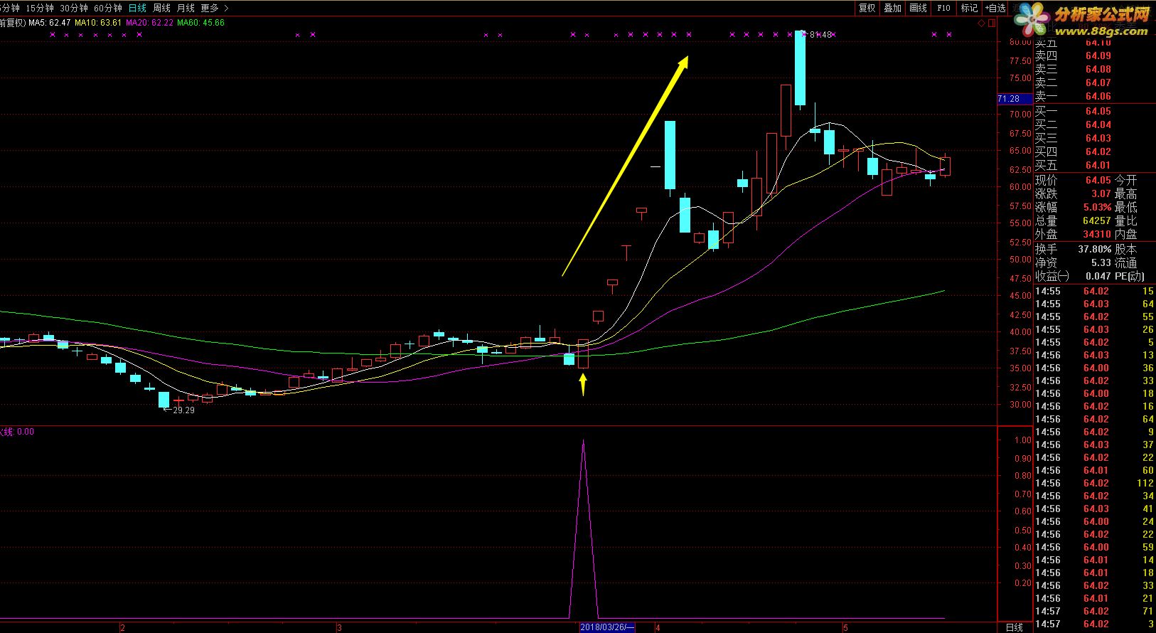
Task: Switch to the 30分钟 period tab
Action: (74, 8)
